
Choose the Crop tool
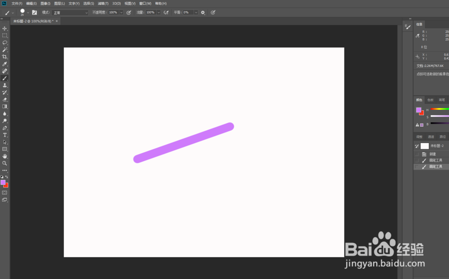(5, 57)
